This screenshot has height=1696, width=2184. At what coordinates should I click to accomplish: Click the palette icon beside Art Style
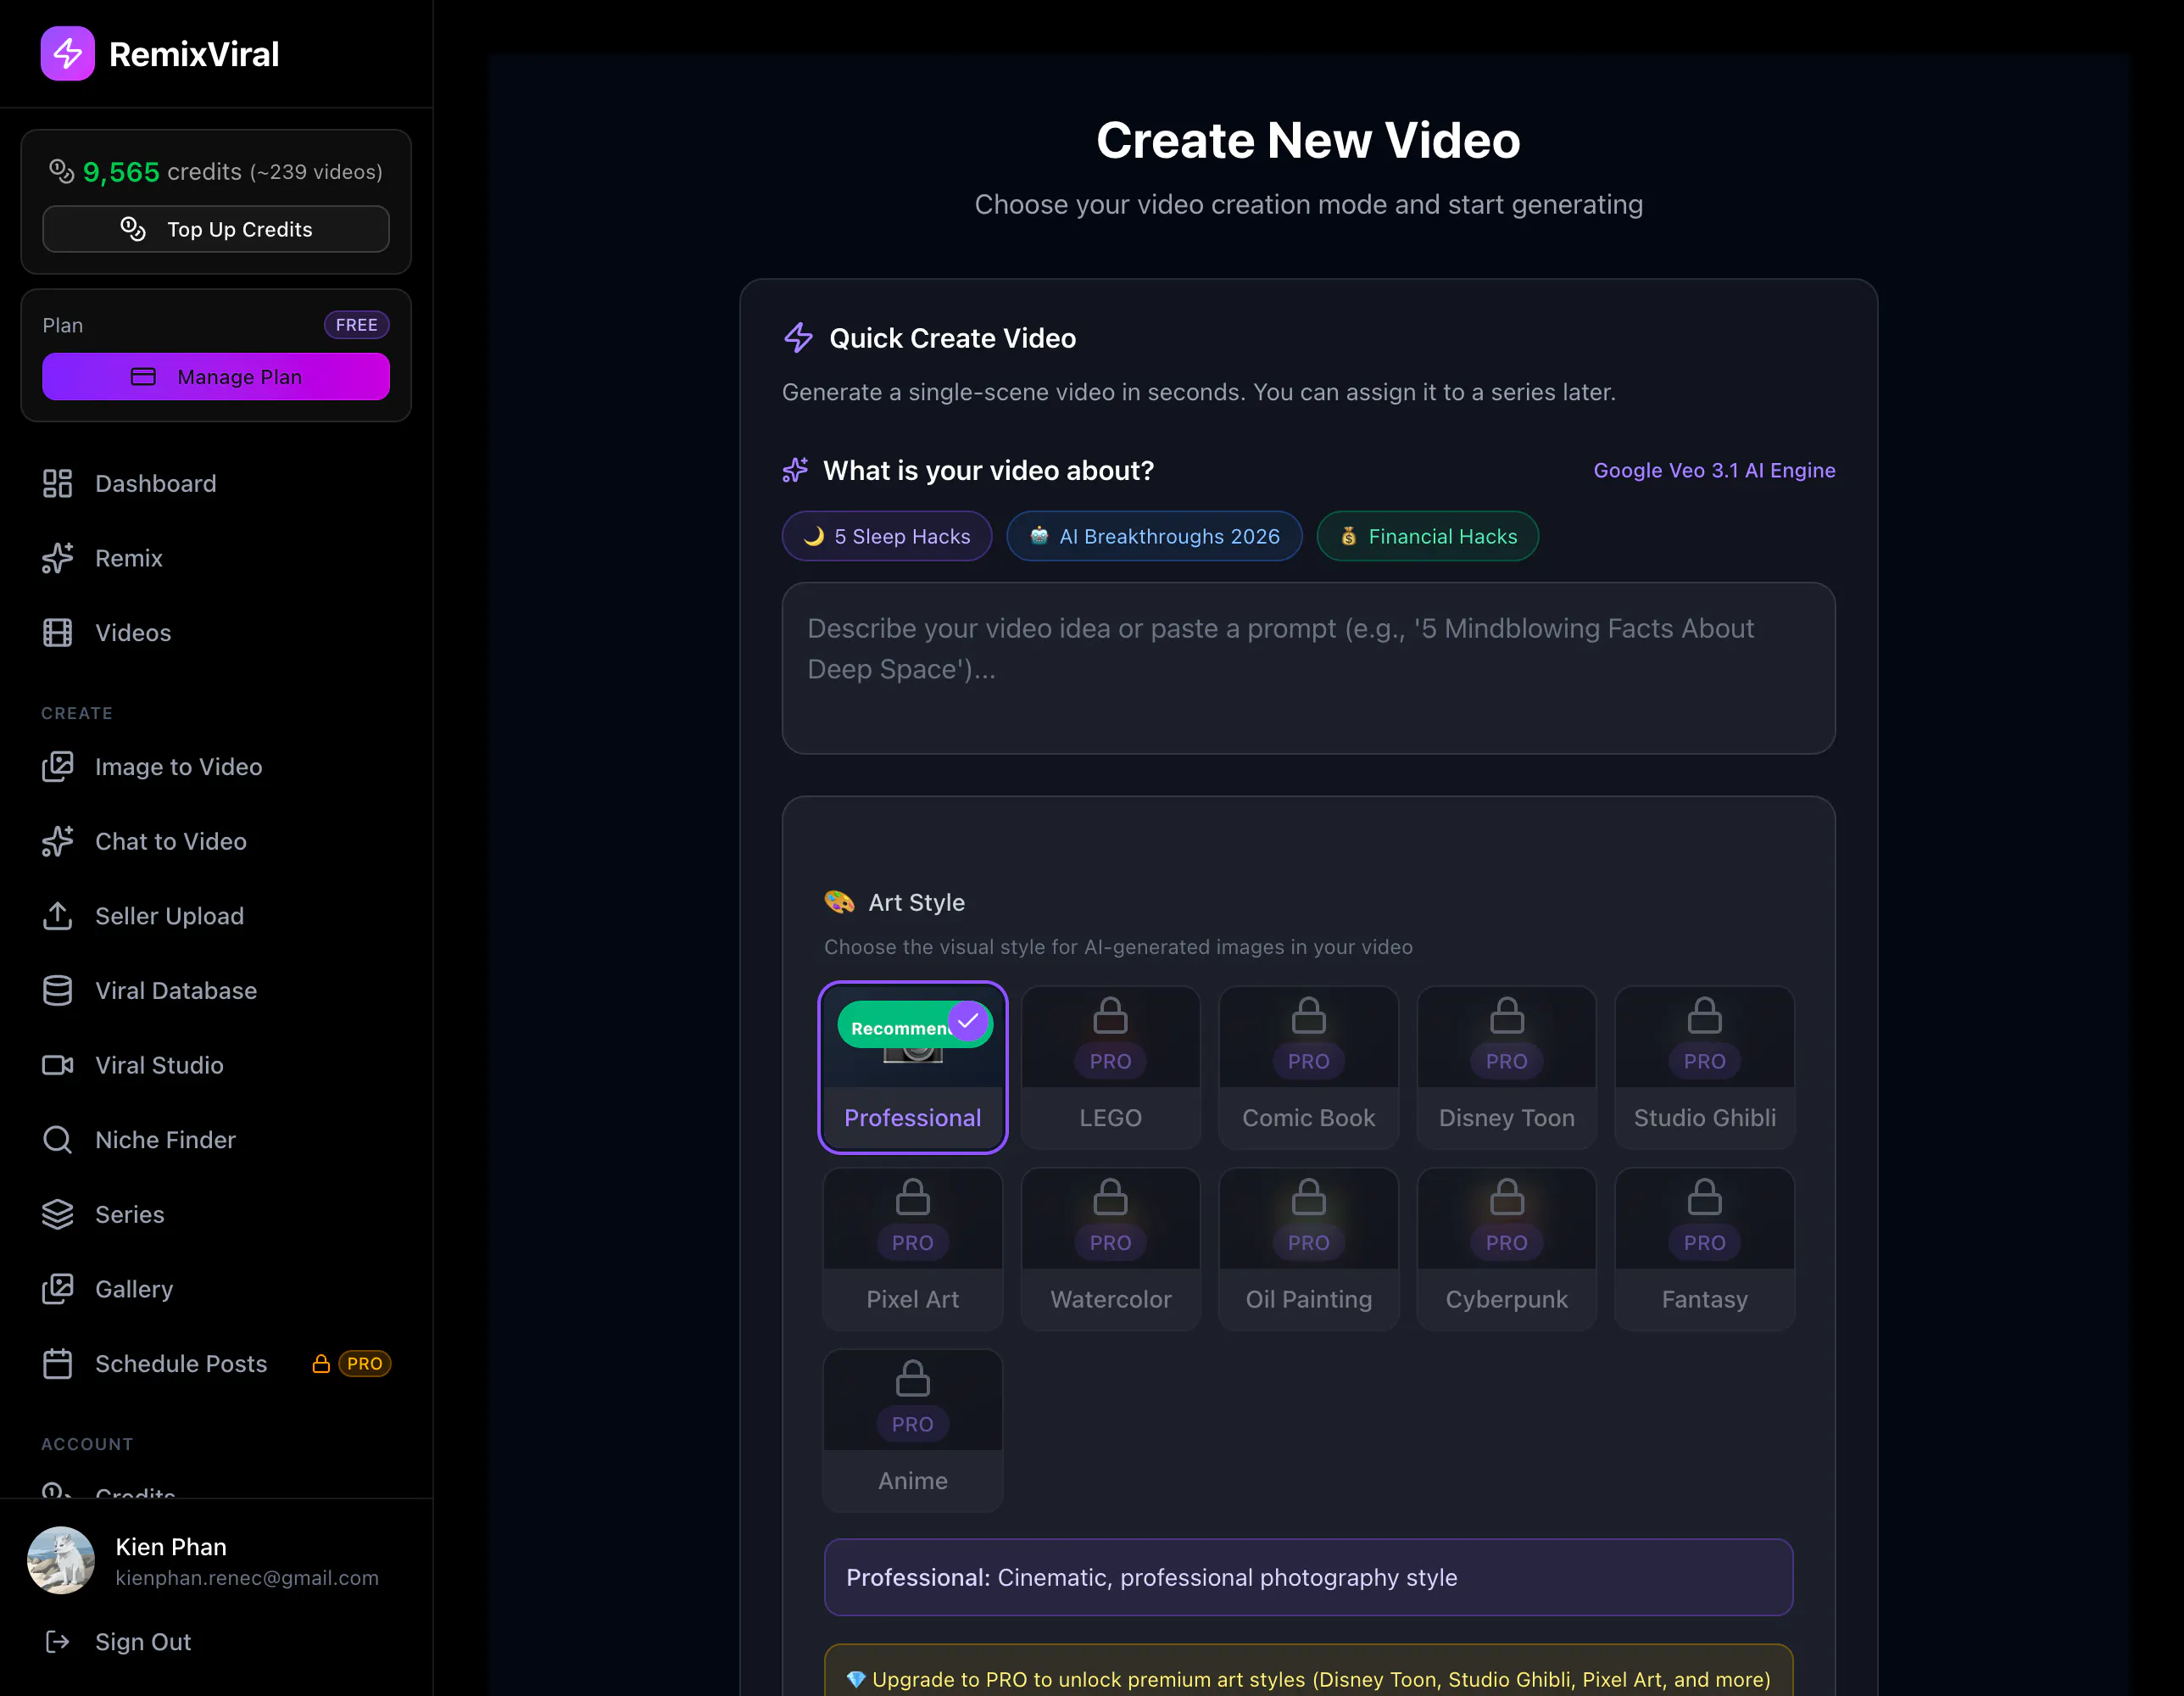839,902
